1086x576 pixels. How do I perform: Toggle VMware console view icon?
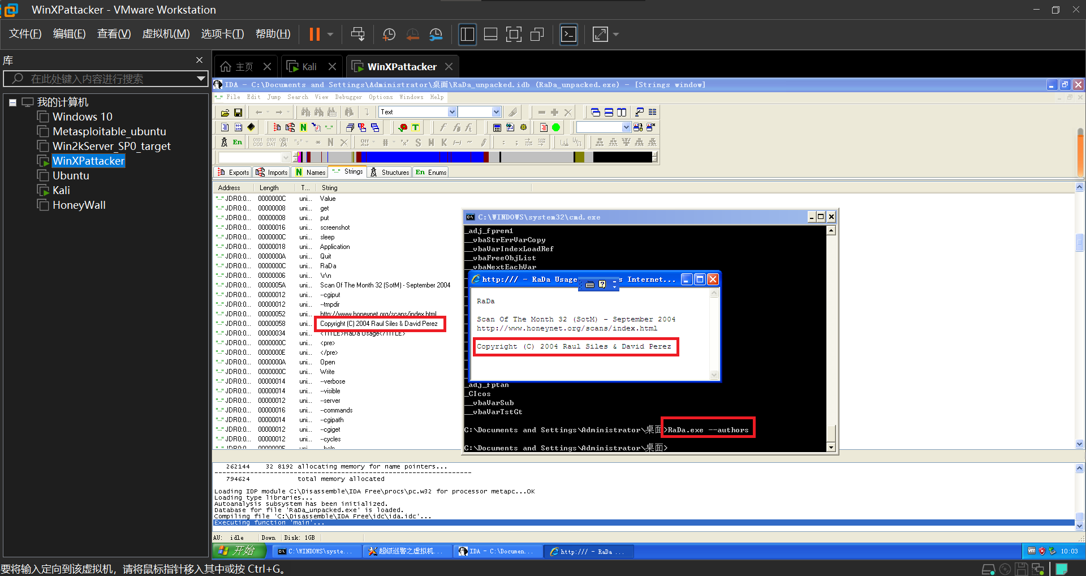(x=568, y=35)
